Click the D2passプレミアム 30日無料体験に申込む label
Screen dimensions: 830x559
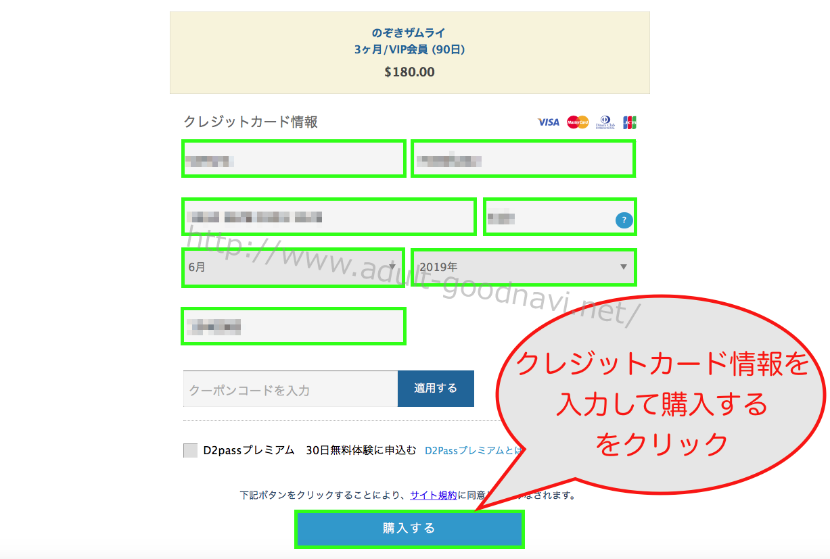310,451
